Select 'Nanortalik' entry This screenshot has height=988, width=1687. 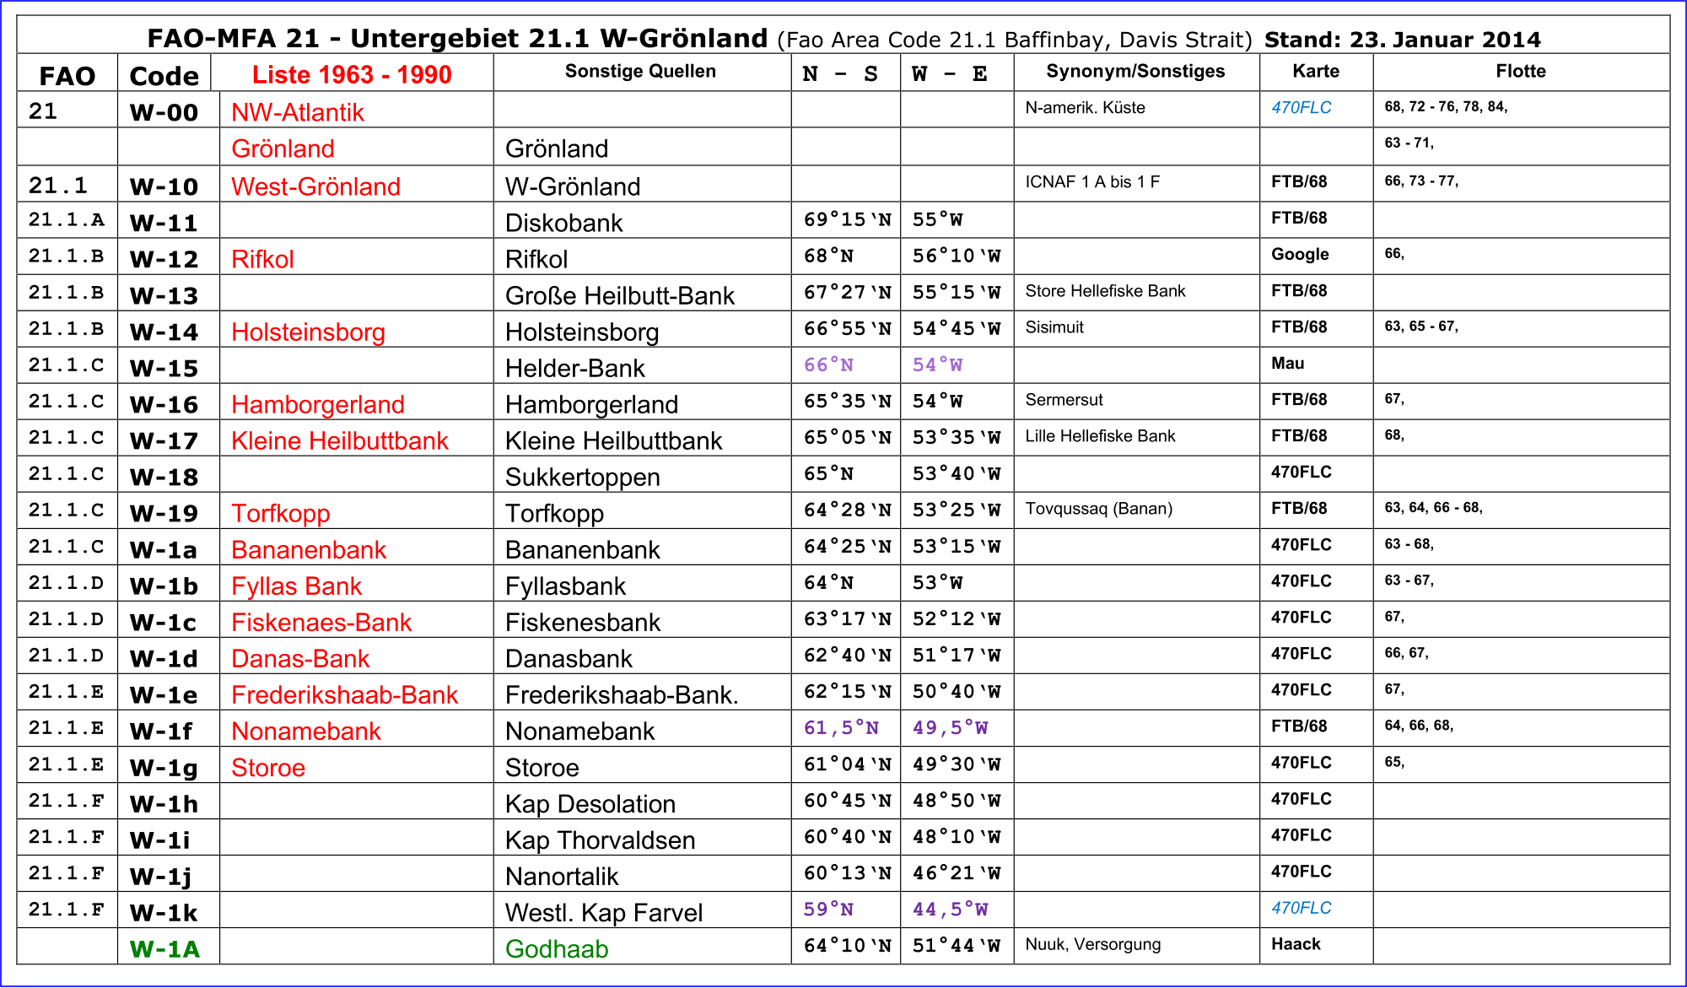(562, 876)
